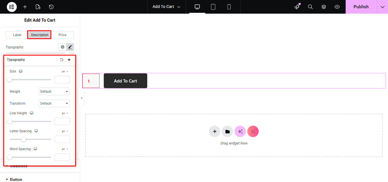This screenshot has width=388, height=182.
Task: Open the History panel icon
Action: [51, 7]
